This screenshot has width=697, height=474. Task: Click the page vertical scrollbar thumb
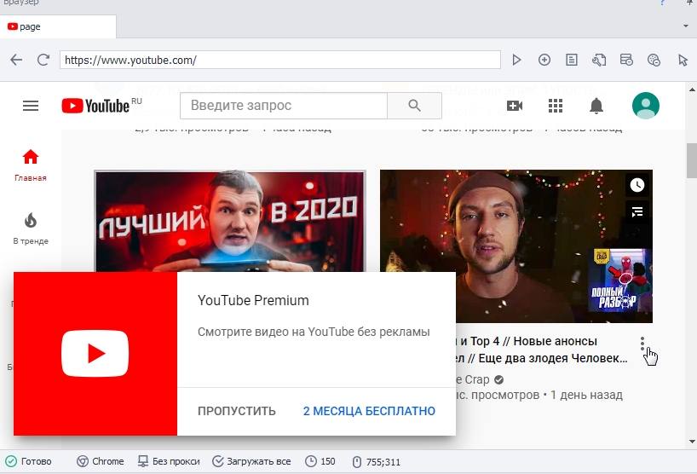pos(692,160)
